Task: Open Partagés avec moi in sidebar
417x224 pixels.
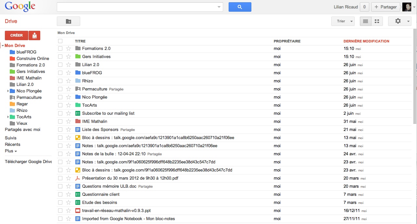Action: 22,130
